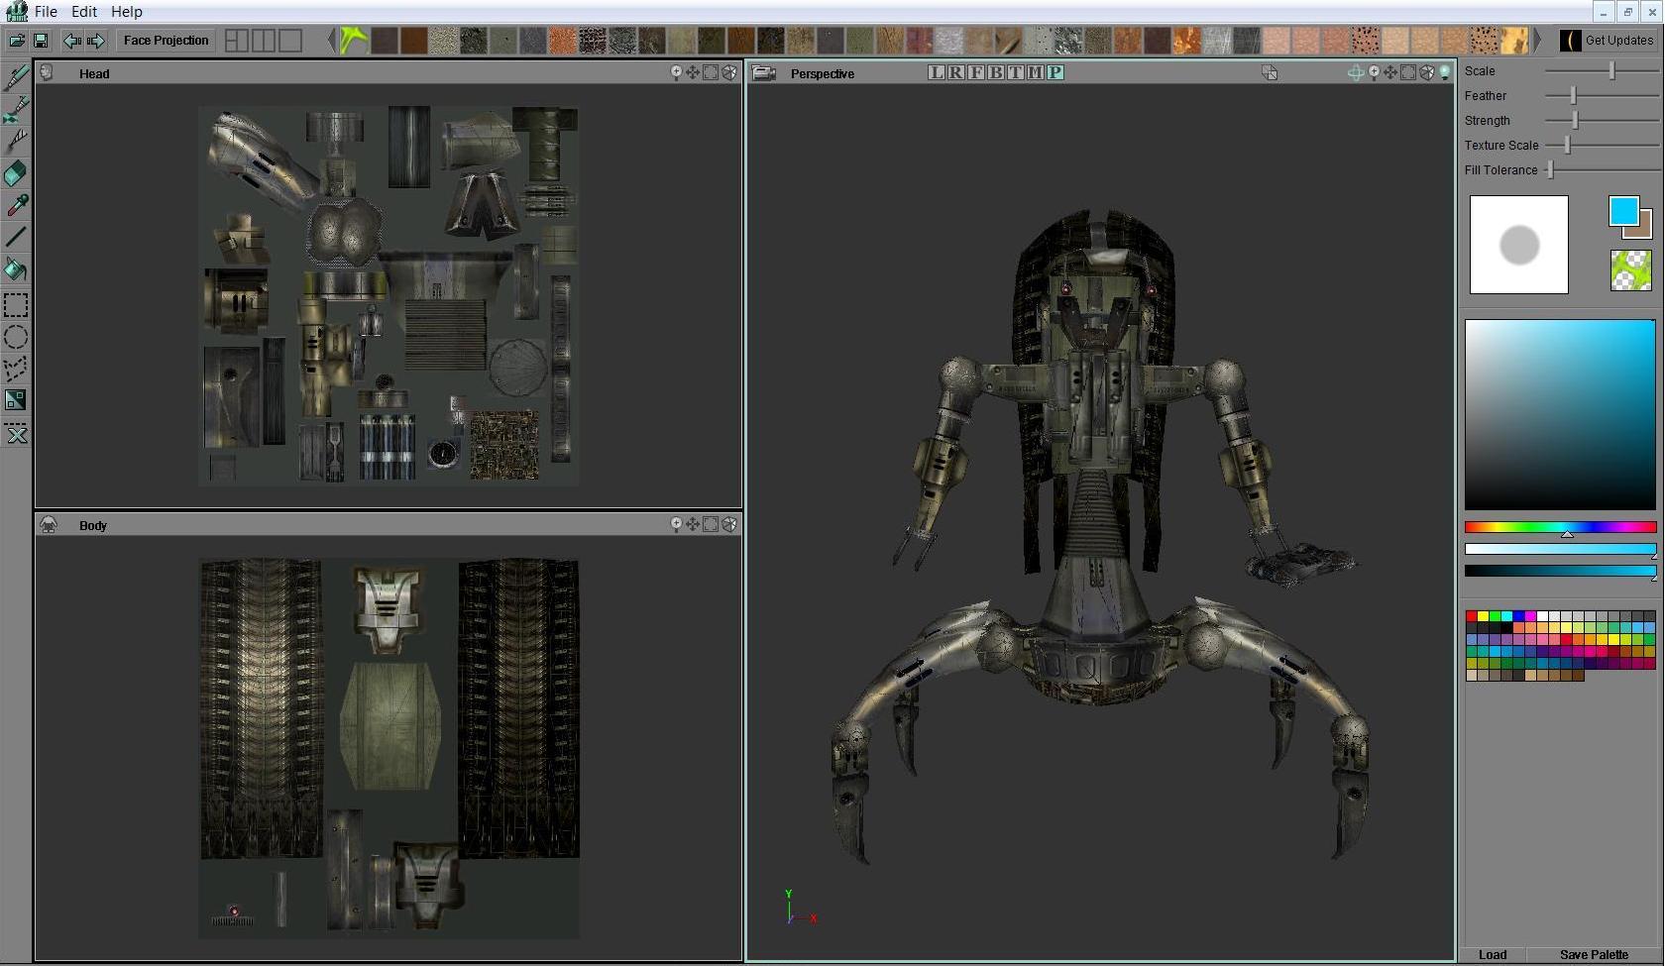1665x966 pixels.
Task: Adjust the Texture Scale slider
Action: pyautogui.click(x=1602, y=145)
